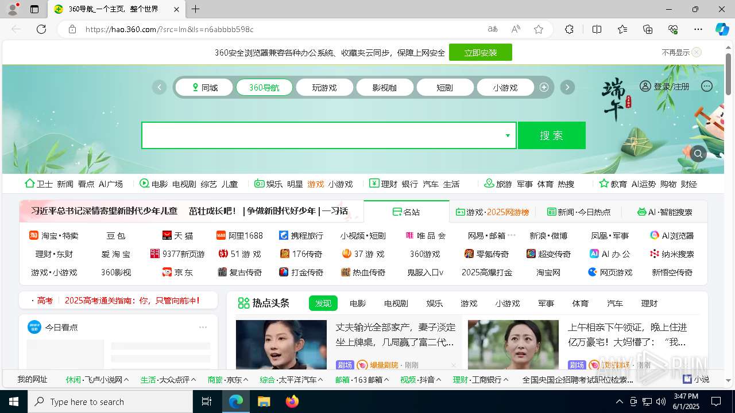This screenshot has height=413, width=735.
Task: Enter split screen view
Action: (x=597, y=29)
